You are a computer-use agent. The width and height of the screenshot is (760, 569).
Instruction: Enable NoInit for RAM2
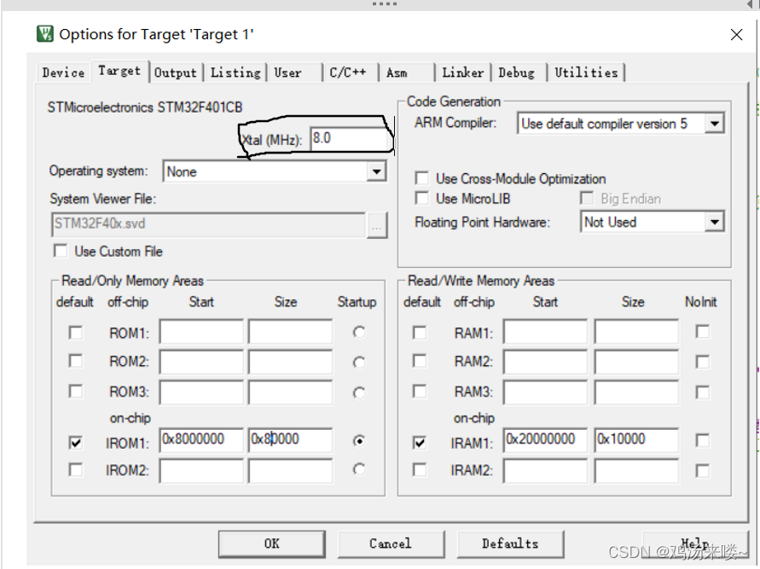(x=702, y=362)
